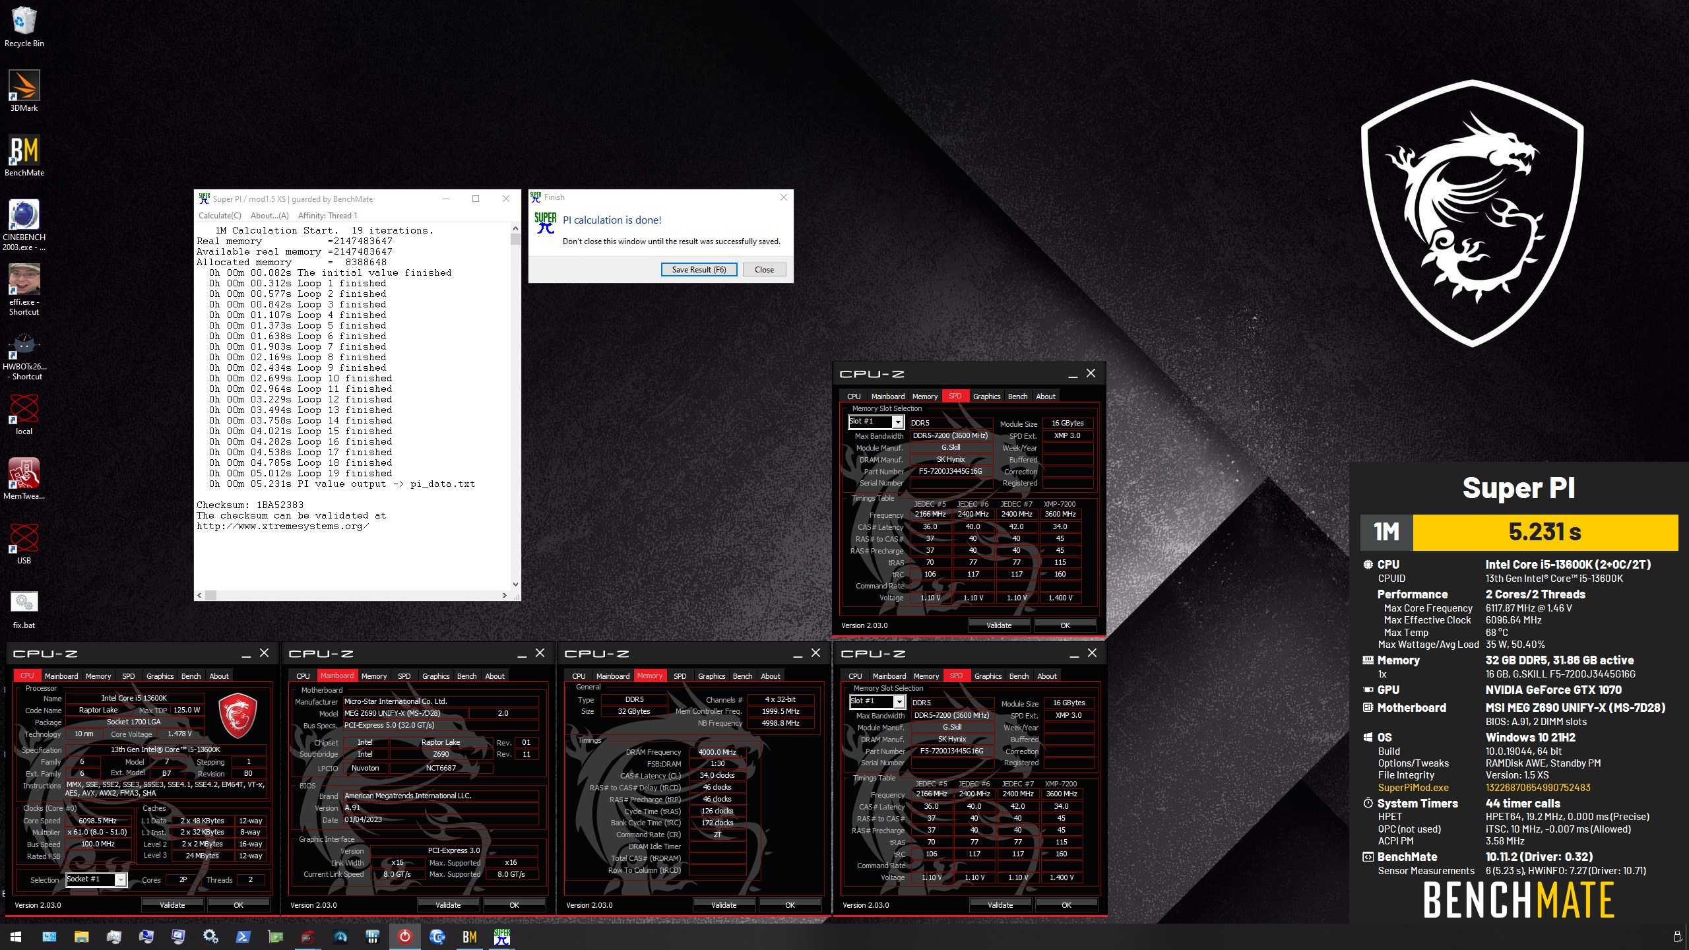Click Module Manuf. G.Skill field in lower SPD window
Screen dimensions: 1689x950
click(x=952, y=727)
